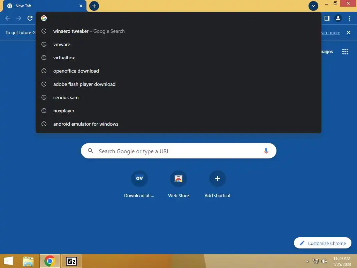
Task: Pick the openoffice download suggestion
Action: 178,71
